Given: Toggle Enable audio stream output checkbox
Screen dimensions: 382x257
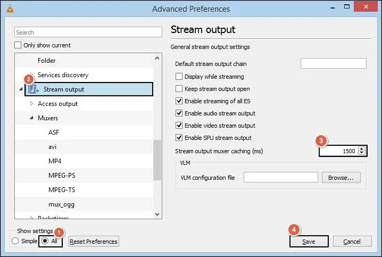Looking at the screenshot, I should 179,113.
